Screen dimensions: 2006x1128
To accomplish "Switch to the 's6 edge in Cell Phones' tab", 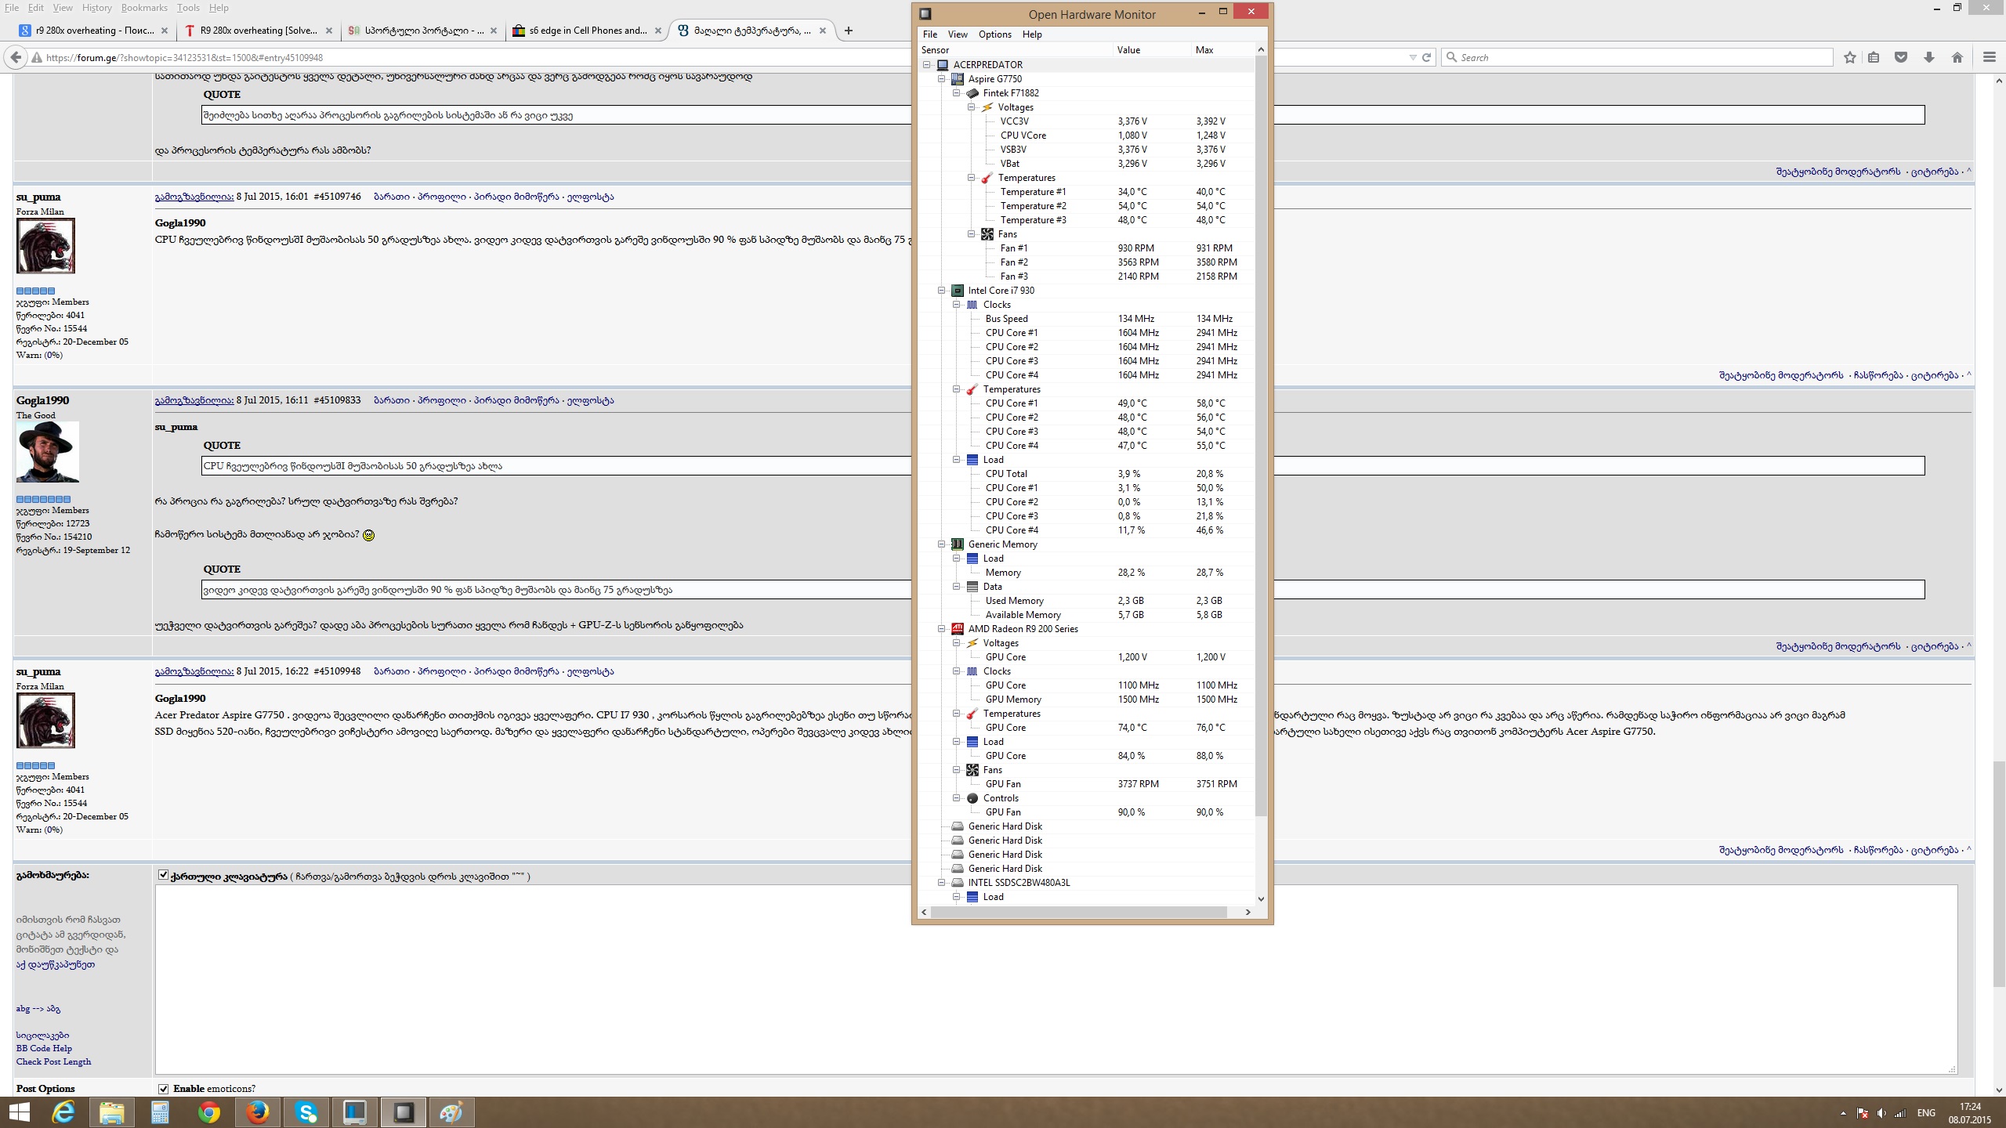I will point(587,31).
